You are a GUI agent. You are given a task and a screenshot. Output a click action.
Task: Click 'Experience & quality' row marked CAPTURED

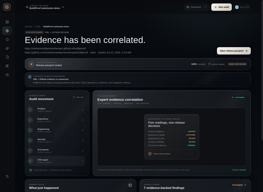172,135
